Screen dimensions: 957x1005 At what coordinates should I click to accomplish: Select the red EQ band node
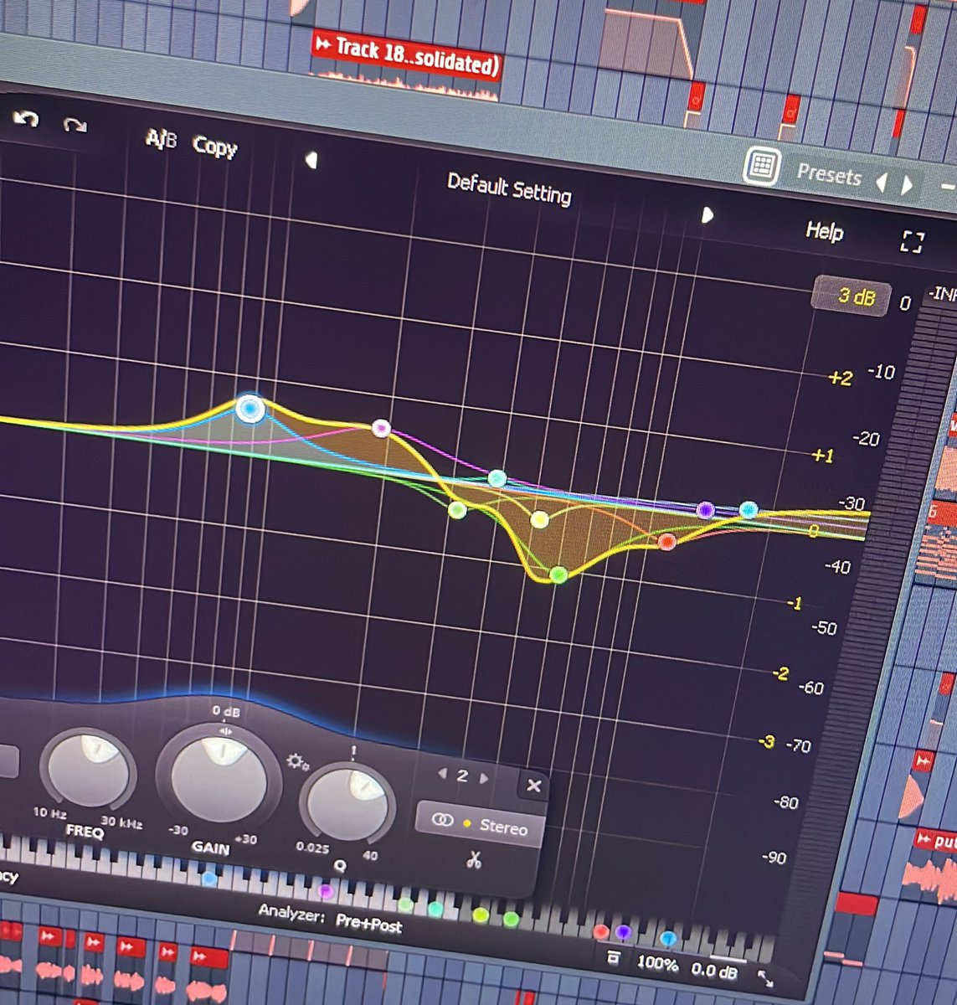pos(666,542)
